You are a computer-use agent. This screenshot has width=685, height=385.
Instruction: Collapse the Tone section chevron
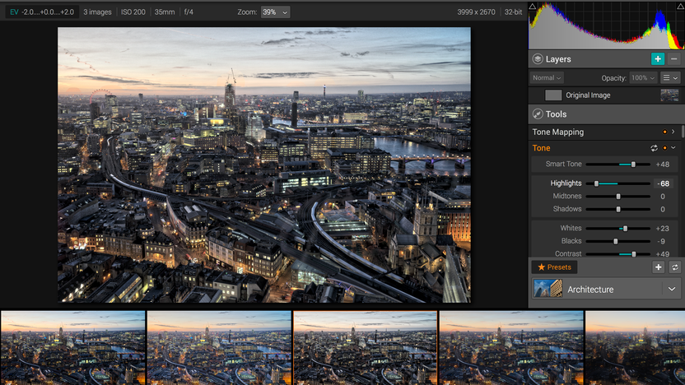tap(673, 148)
